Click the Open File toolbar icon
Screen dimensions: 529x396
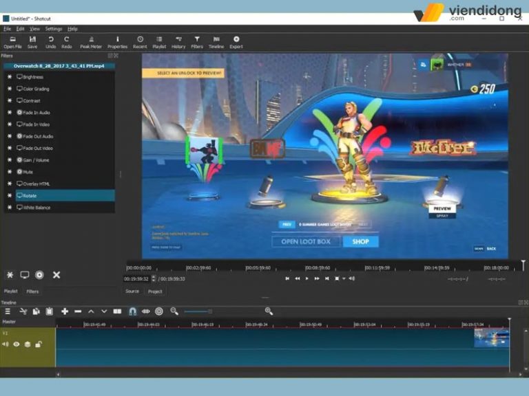[13, 43]
